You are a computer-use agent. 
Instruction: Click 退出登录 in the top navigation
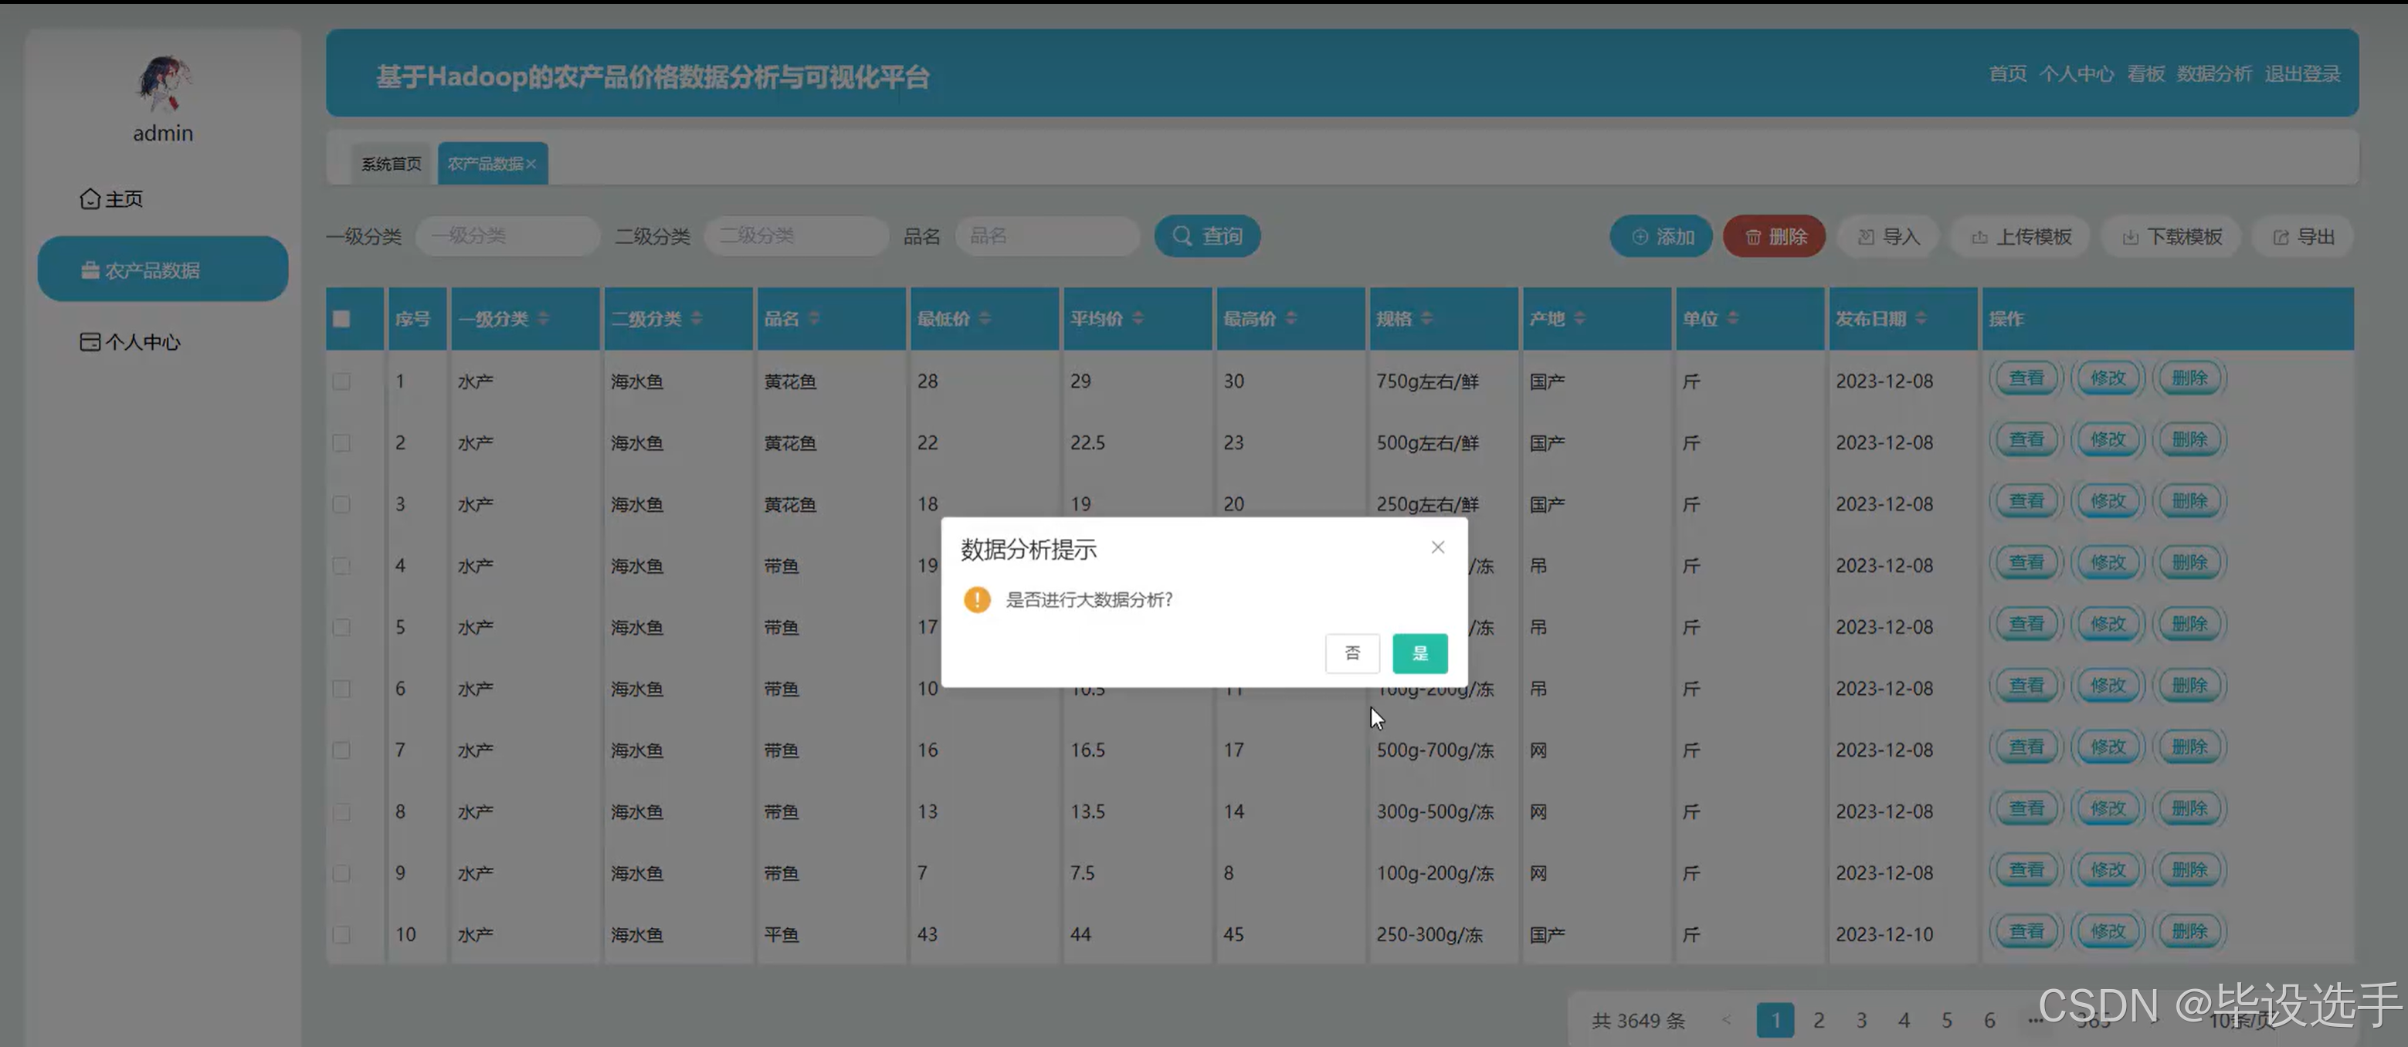(2301, 74)
